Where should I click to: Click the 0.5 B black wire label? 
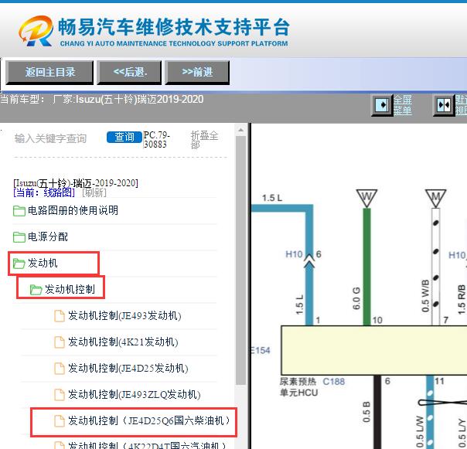pyautogui.click(x=366, y=412)
